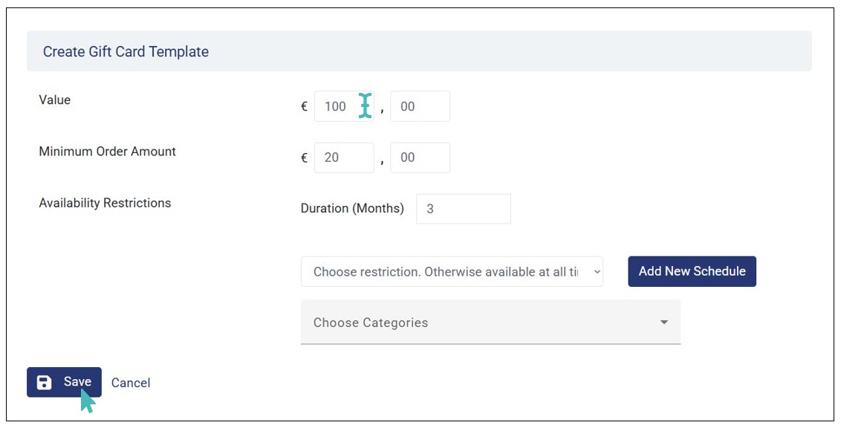Focus the Value euros field showing 100

[338, 106]
